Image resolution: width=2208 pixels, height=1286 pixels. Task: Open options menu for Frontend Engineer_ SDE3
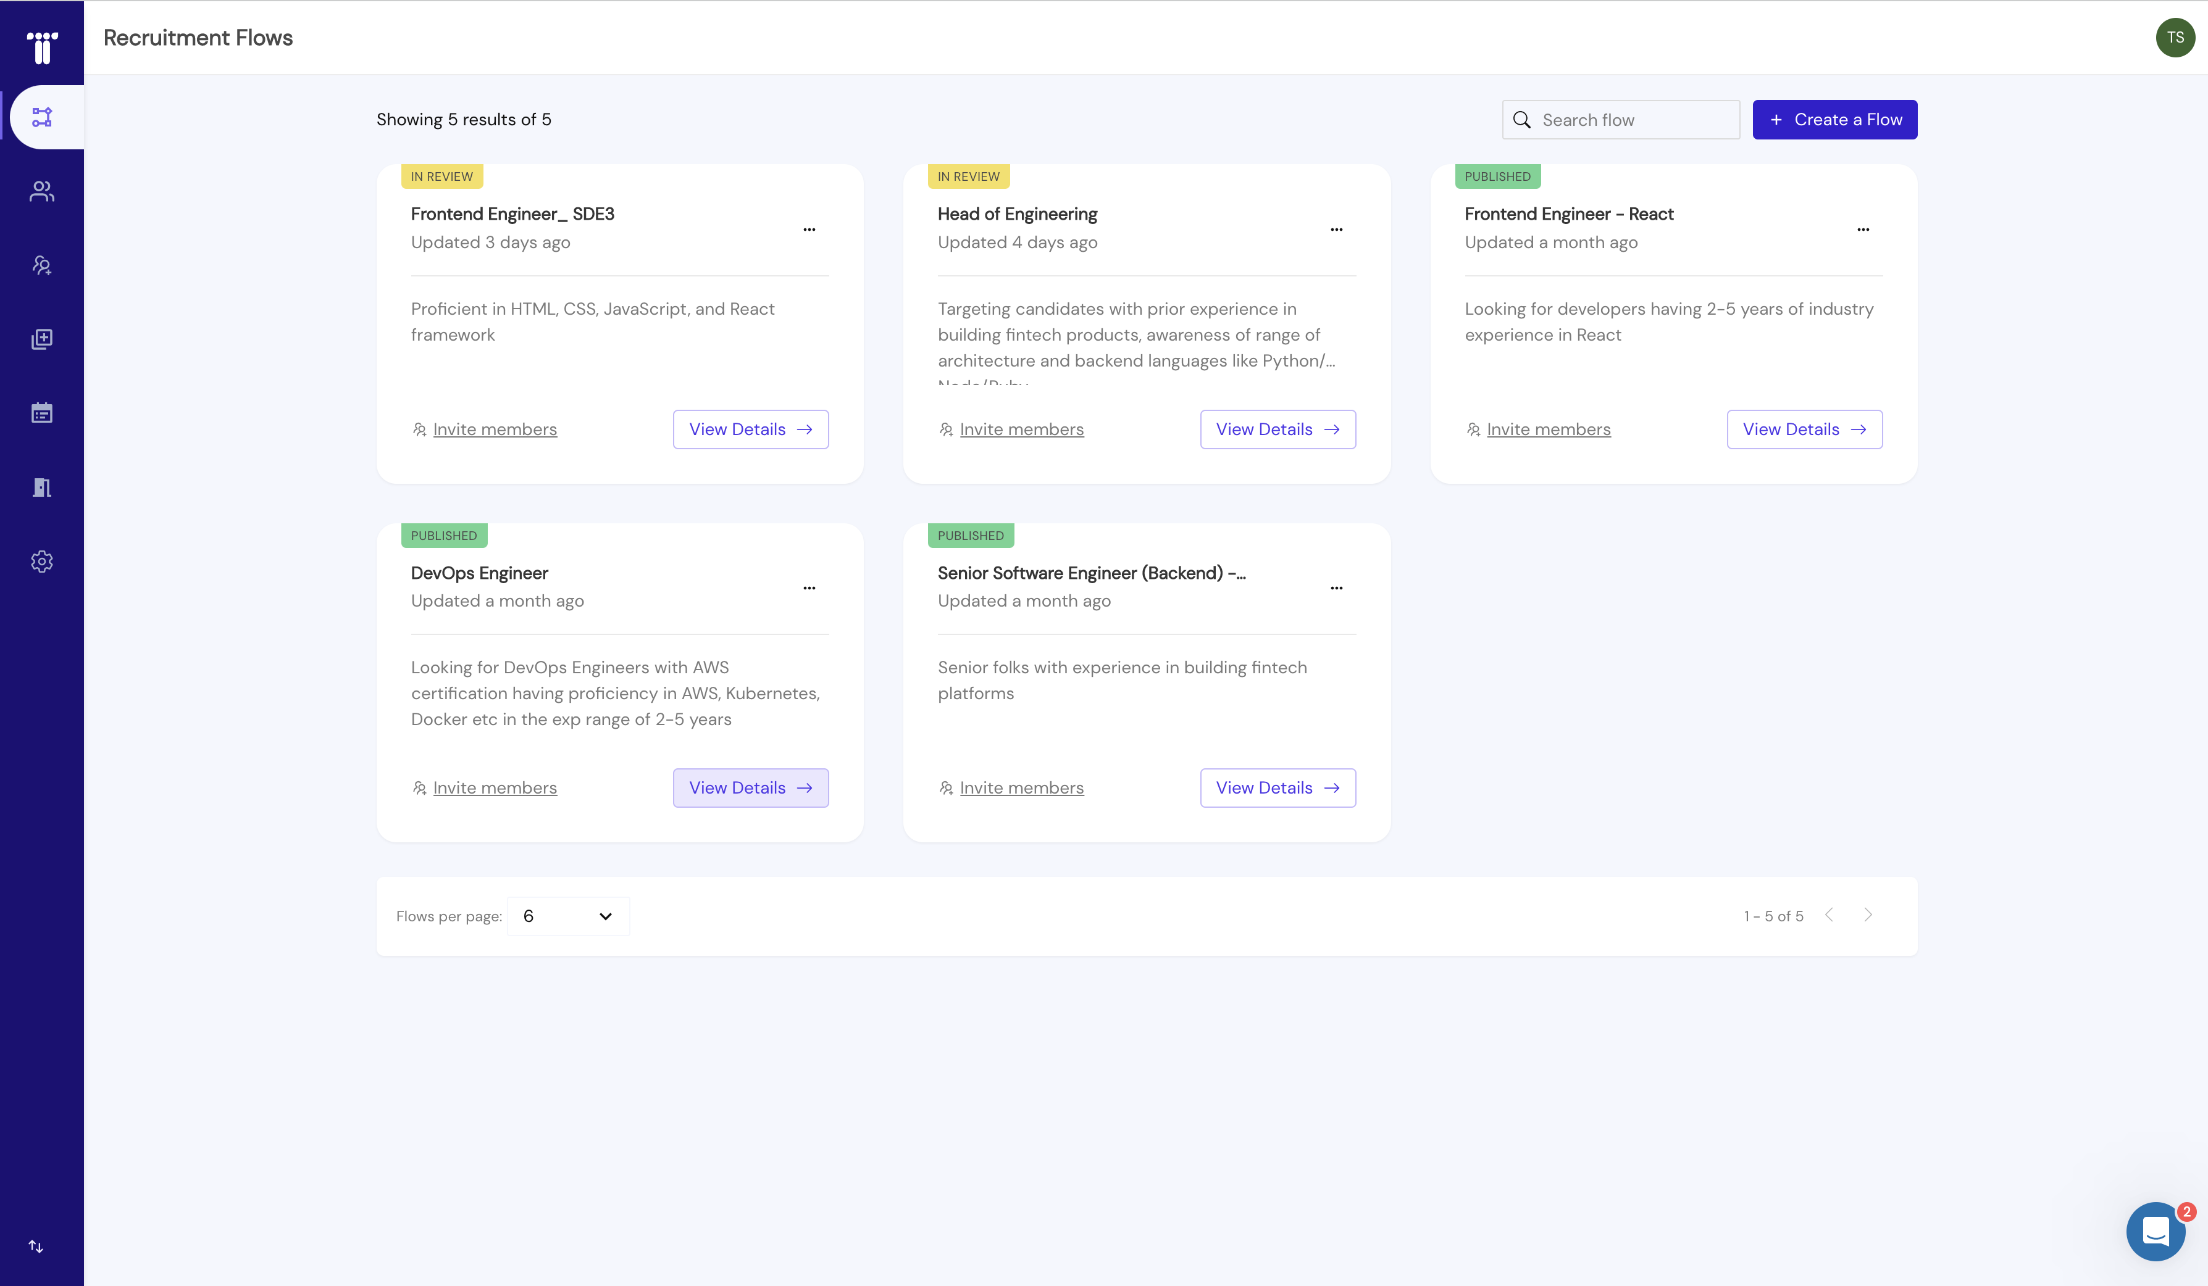(x=809, y=230)
